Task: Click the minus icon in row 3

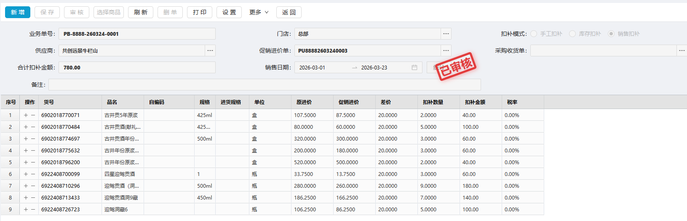Action: point(33,138)
